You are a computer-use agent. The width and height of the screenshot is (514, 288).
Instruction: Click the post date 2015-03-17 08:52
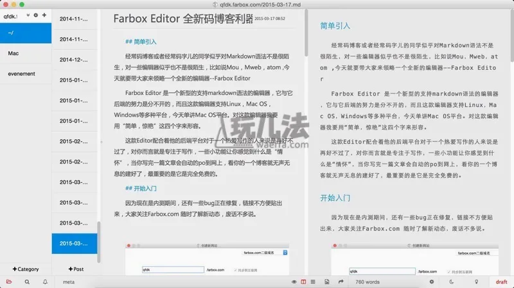coord(270,19)
